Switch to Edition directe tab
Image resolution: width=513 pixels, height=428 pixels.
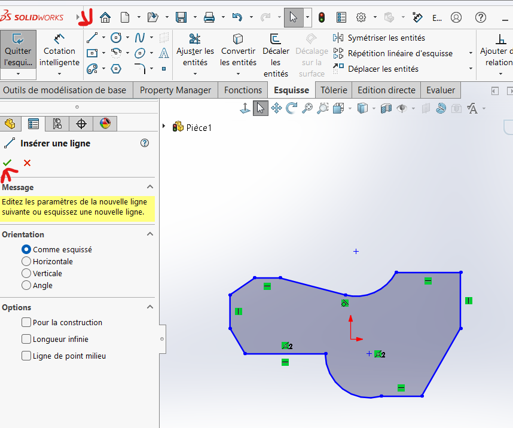[386, 90]
